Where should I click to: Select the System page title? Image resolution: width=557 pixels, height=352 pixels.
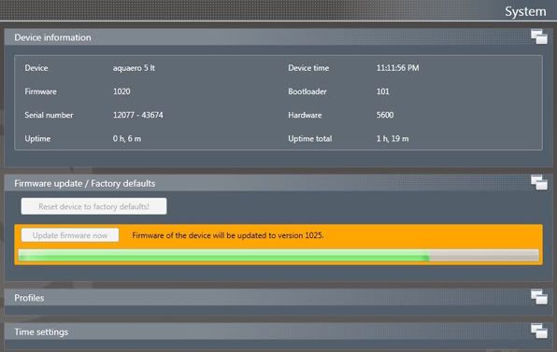click(x=525, y=11)
